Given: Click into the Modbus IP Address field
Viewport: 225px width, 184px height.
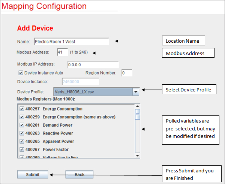Looking at the screenshot, I should pos(93,64).
